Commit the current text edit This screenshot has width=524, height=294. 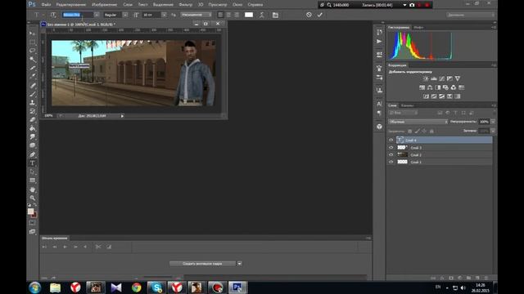coord(320,15)
